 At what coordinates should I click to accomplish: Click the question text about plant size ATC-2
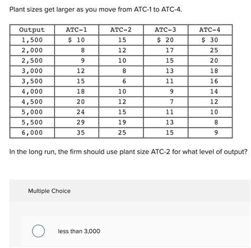[x=128, y=152]
